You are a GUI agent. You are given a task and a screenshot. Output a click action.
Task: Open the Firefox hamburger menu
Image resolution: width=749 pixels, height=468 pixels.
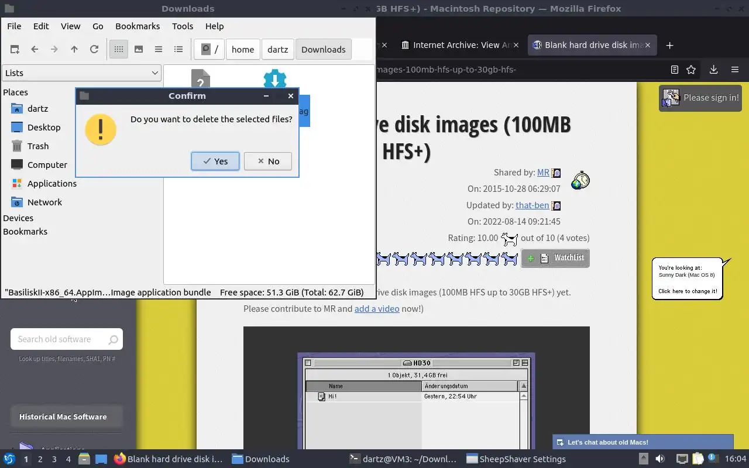(x=735, y=70)
